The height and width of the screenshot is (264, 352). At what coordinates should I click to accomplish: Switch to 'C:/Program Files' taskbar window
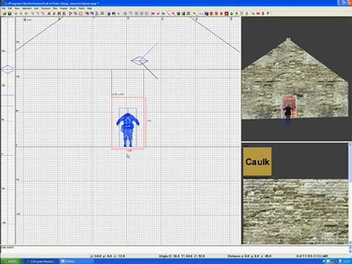coord(41,261)
